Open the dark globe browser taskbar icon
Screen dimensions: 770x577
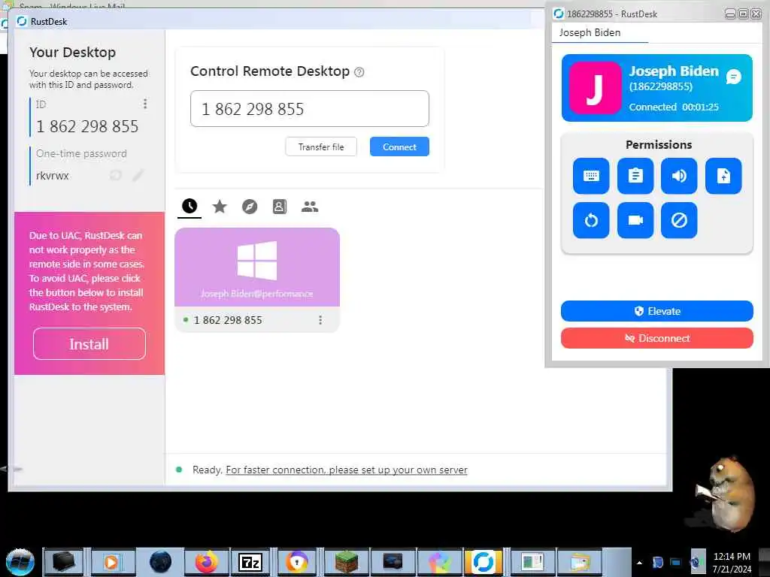click(160, 562)
